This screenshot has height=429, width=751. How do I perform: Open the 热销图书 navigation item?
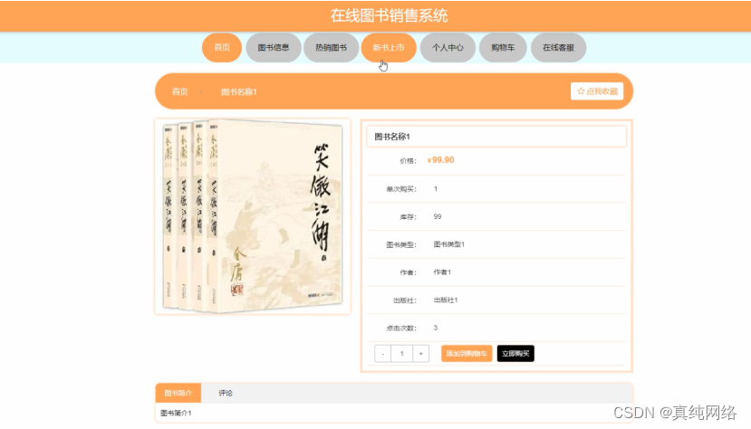[331, 47]
